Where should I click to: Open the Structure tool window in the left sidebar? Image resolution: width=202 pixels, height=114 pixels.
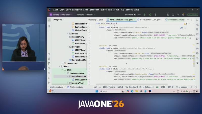click(49, 26)
